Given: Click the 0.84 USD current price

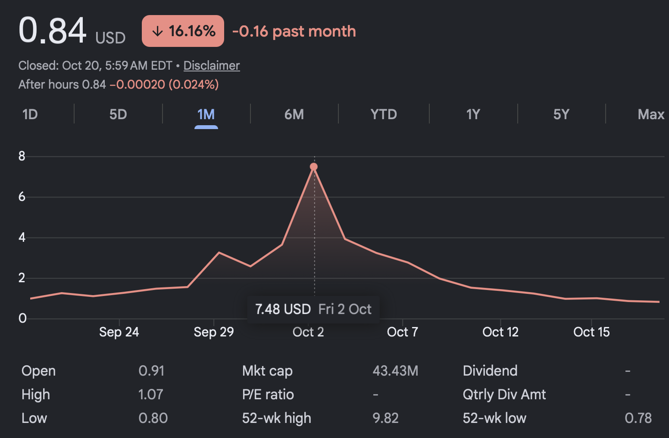Looking at the screenshot, I should [x=72, y=31].
